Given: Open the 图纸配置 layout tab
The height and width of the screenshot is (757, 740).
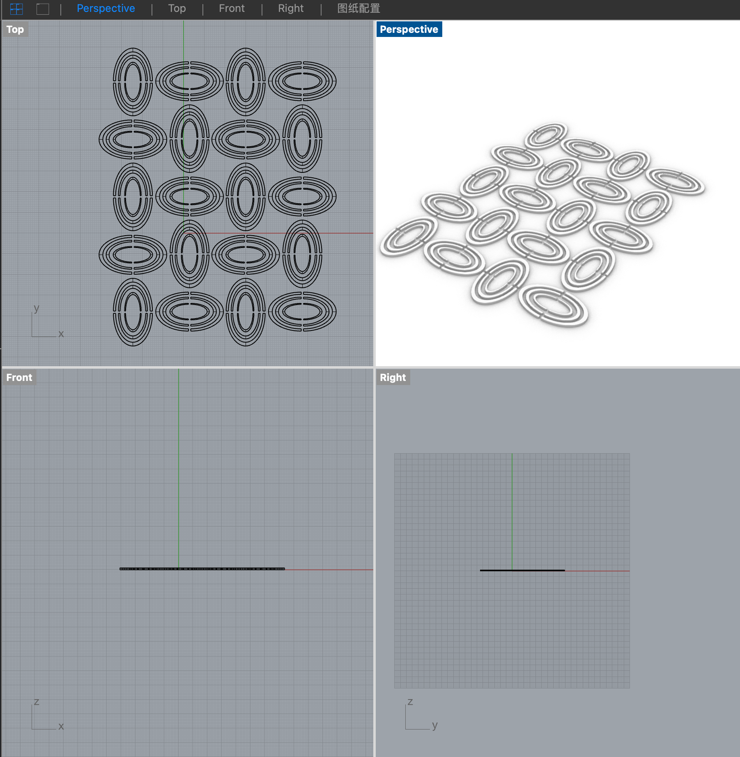Looking at the screenshot, I should (359, 8).
